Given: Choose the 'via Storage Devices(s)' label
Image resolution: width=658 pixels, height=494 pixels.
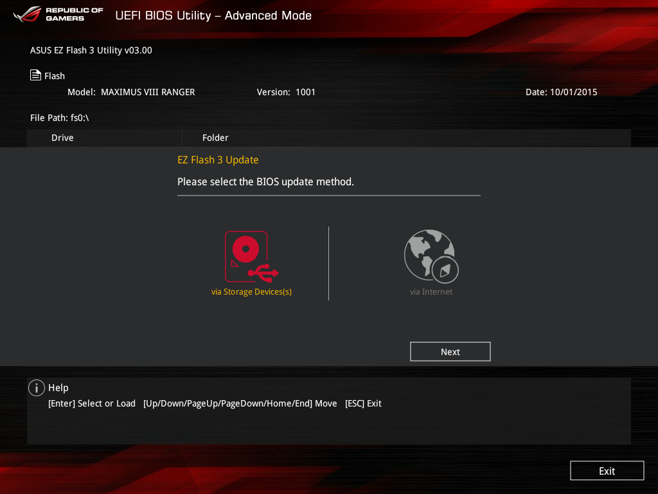Looking at the screenshot, I should click(x=251, y=291).
